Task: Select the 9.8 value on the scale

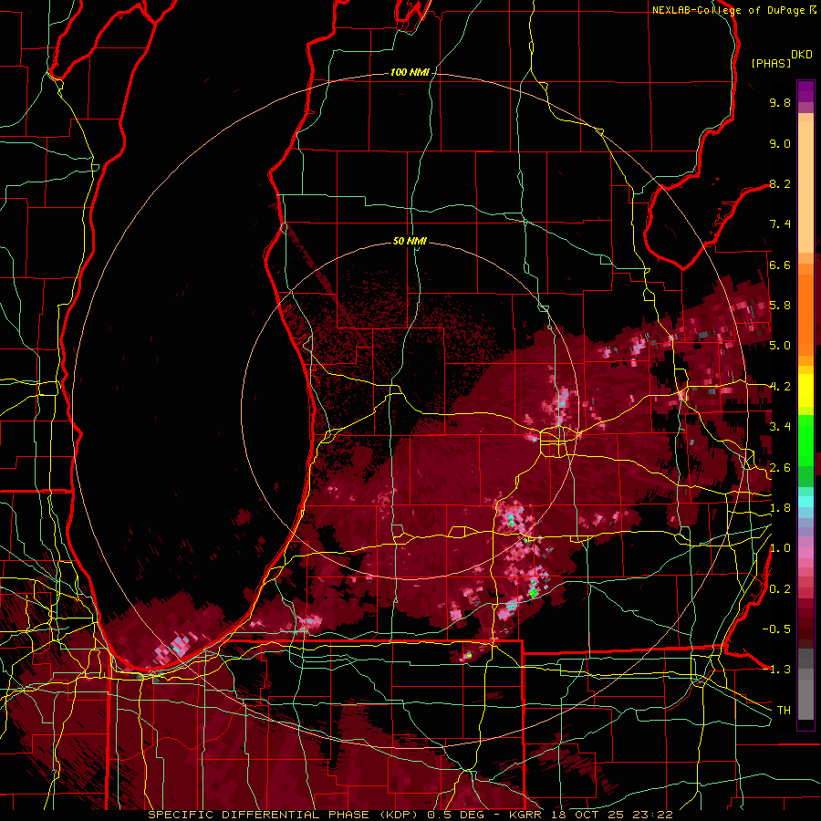Action: click(x=780, y=102)
